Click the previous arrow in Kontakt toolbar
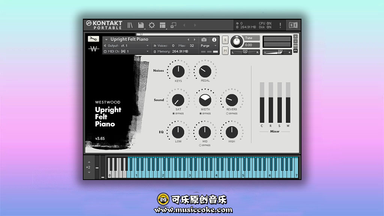Screen dimensions: 384x216 (x=184, y=25)
